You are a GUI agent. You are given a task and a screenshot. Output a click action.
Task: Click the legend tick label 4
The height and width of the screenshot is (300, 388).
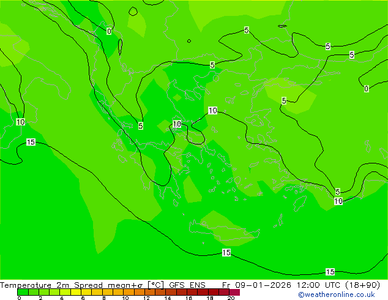pyautogui.click(x=62, y=298)
